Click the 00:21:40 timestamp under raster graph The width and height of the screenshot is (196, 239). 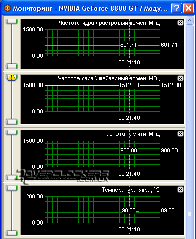tap(129, 62)
